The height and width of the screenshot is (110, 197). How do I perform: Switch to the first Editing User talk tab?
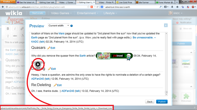point(46,2)
